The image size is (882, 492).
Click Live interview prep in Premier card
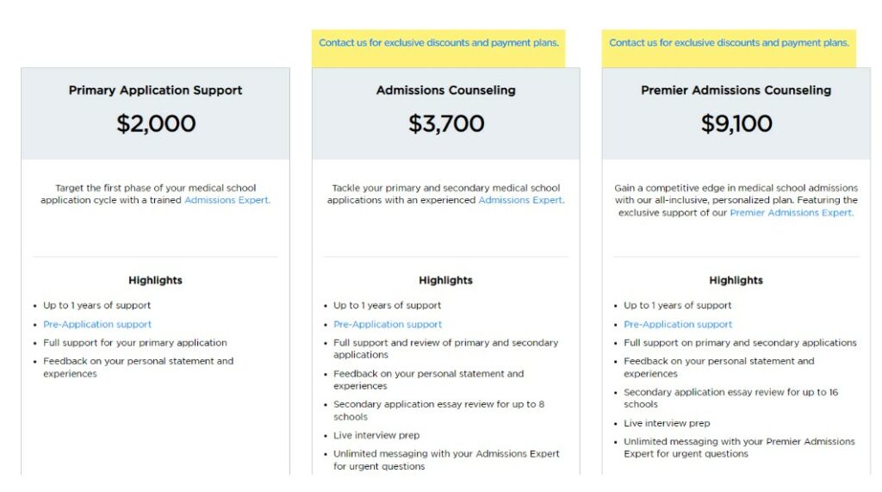coord(667,423)
